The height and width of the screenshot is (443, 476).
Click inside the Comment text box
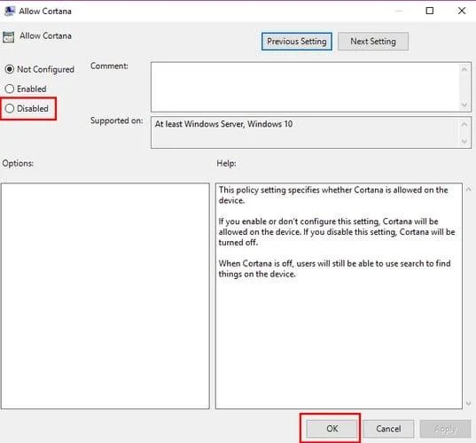point(306,87)
